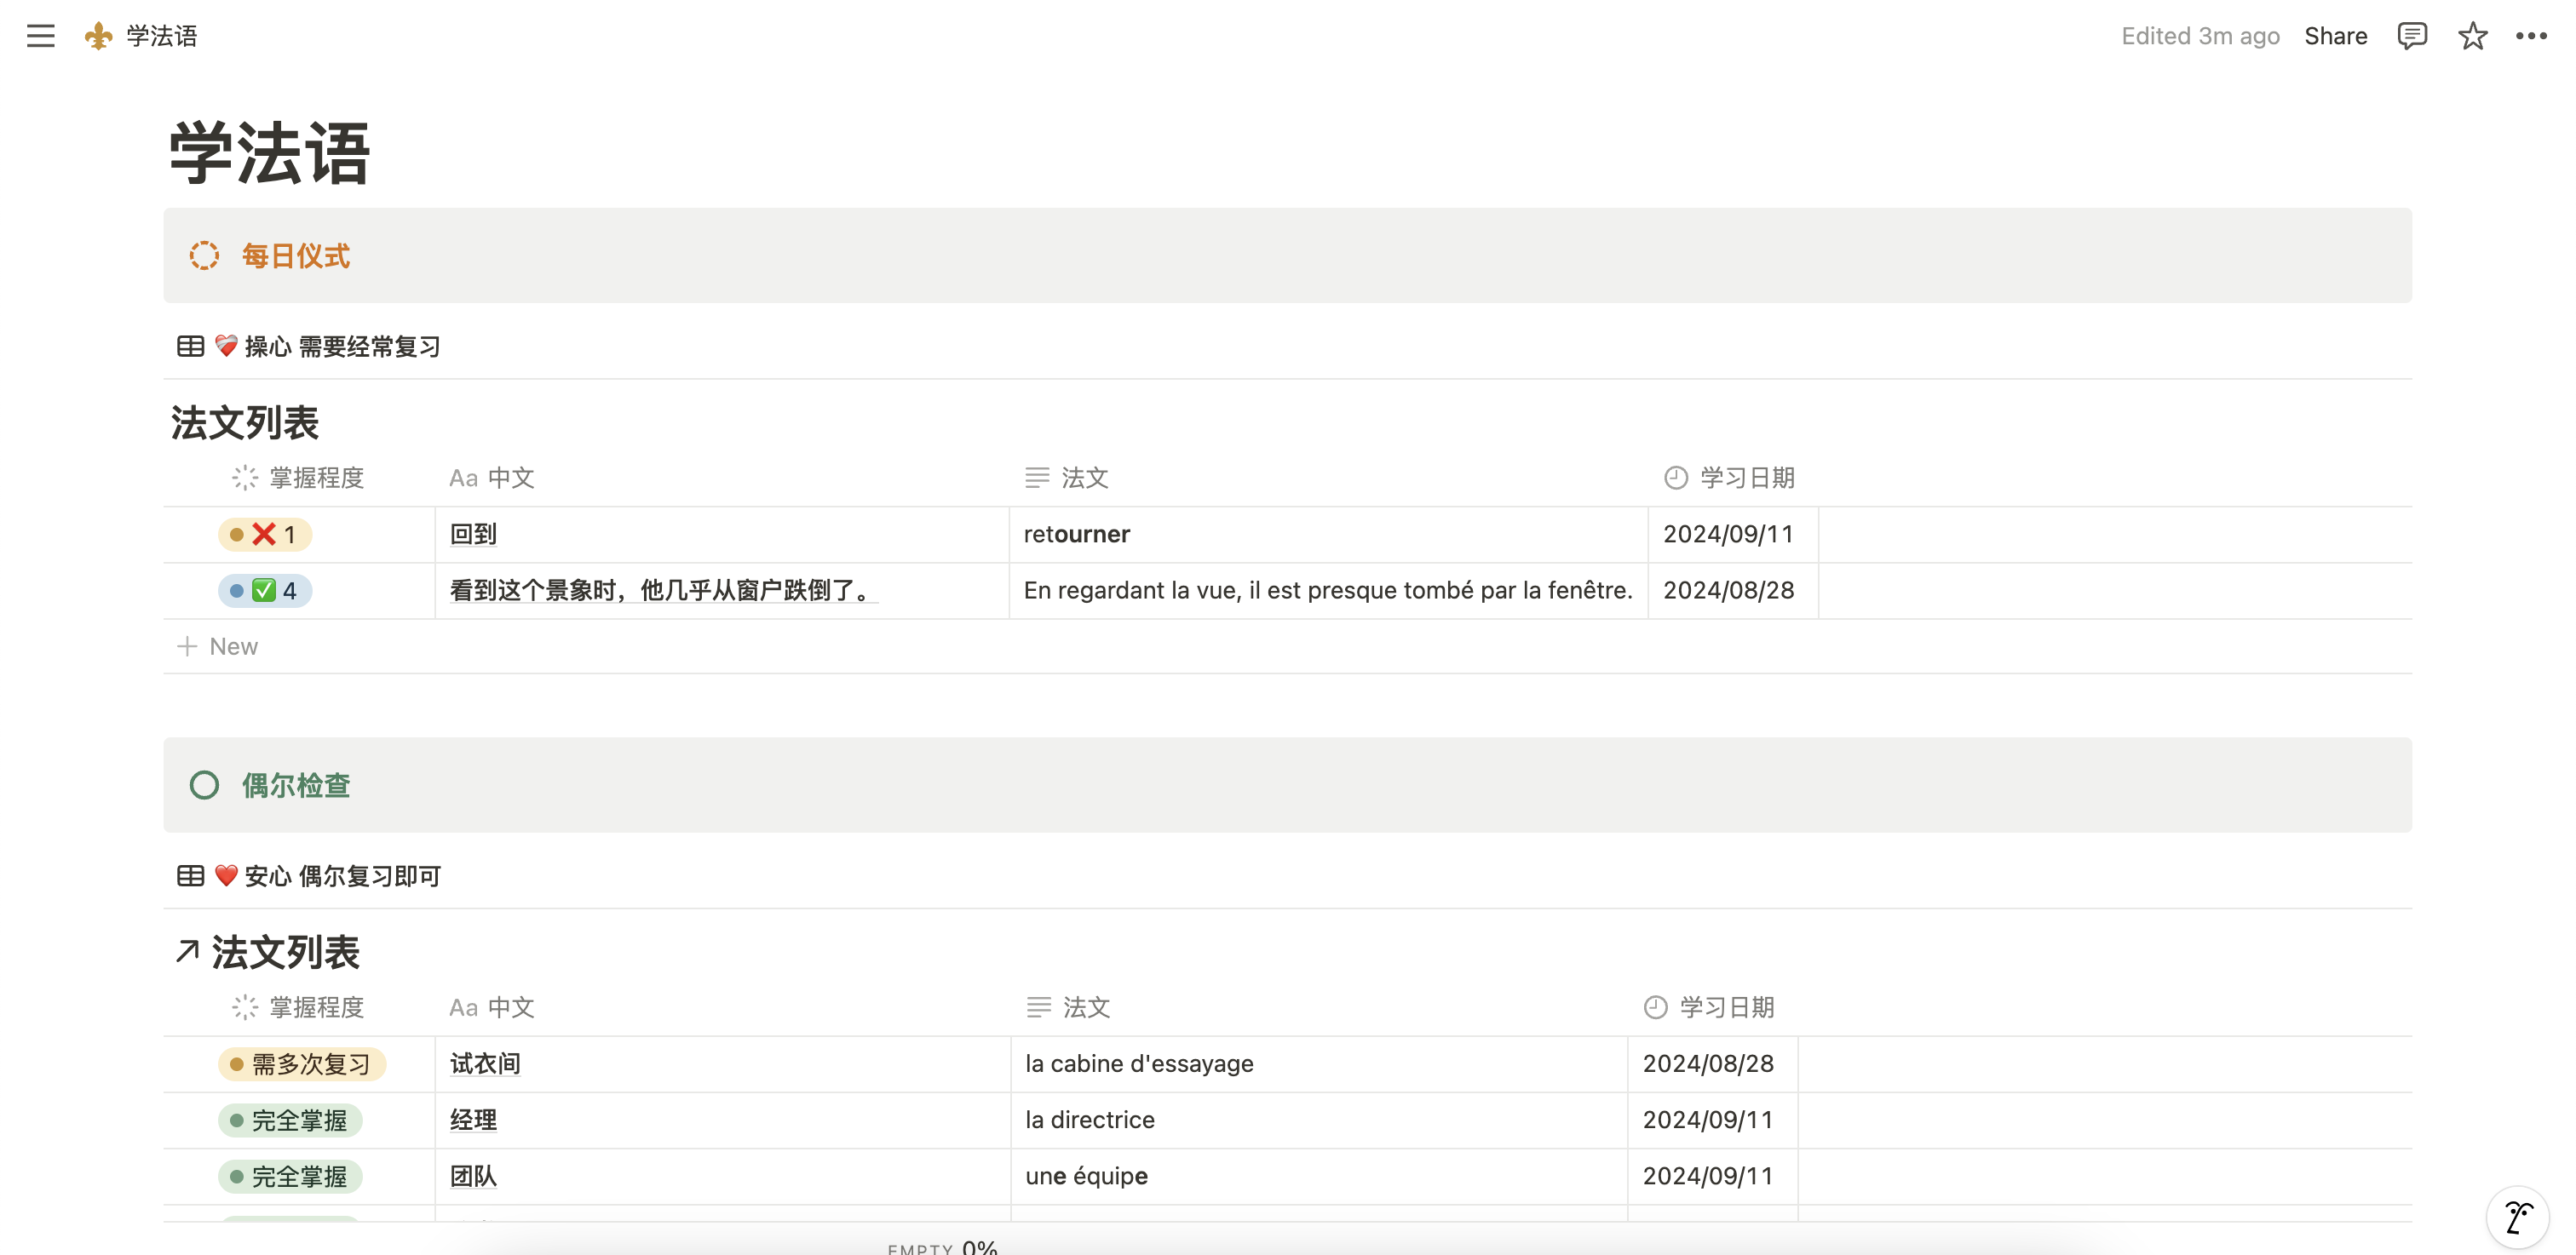Click 中文 column header in second table
Screen dimensions: 2576x1255
tap(492, 1007)
